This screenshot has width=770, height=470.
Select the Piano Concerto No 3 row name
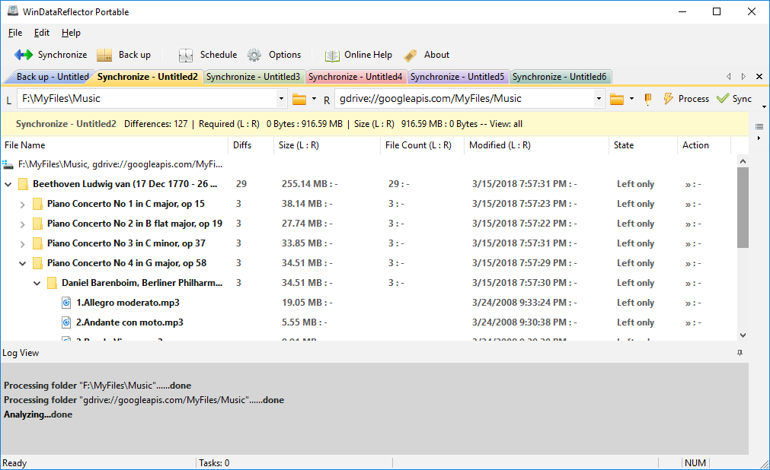pyautogui.click(x=126, y=244)
